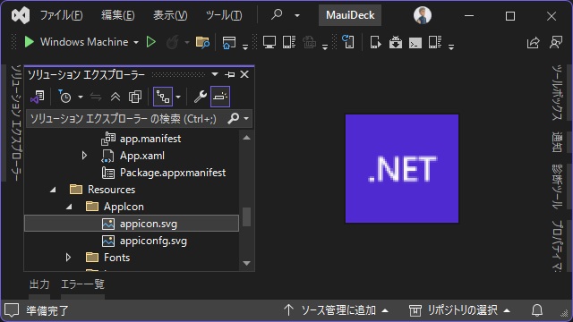Toggle show all files icon
This screenshot has width=573, height=322.
coord(135,97)
